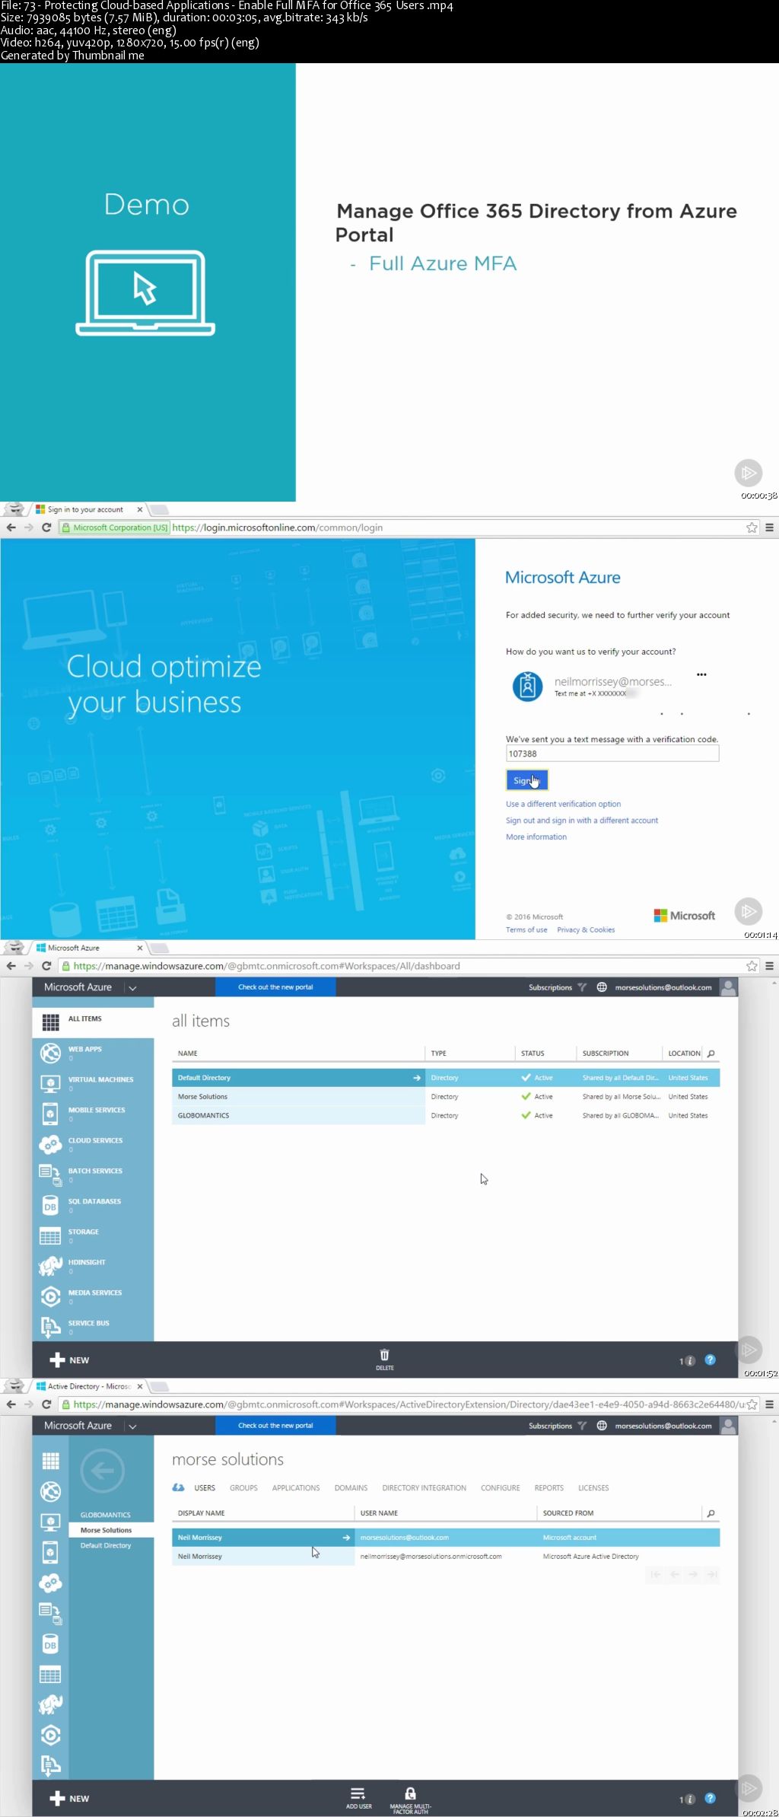Reload the login.microsoftonline.com page

(x=46, y=528)
